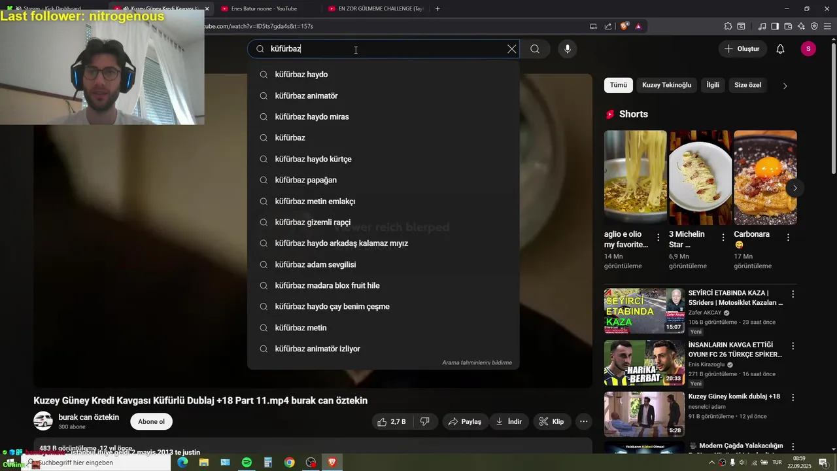Open the Zafer AKCAY channel link

tap(706, 313)
